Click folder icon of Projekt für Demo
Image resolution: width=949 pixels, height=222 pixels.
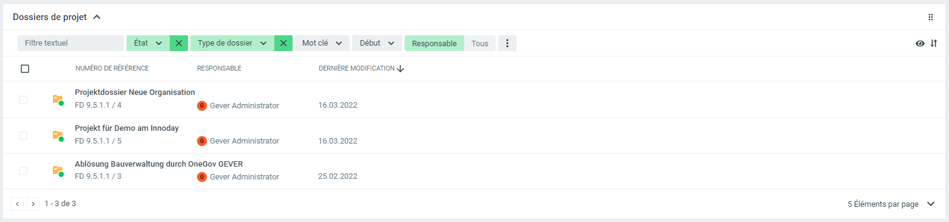[x=58, y=135]
